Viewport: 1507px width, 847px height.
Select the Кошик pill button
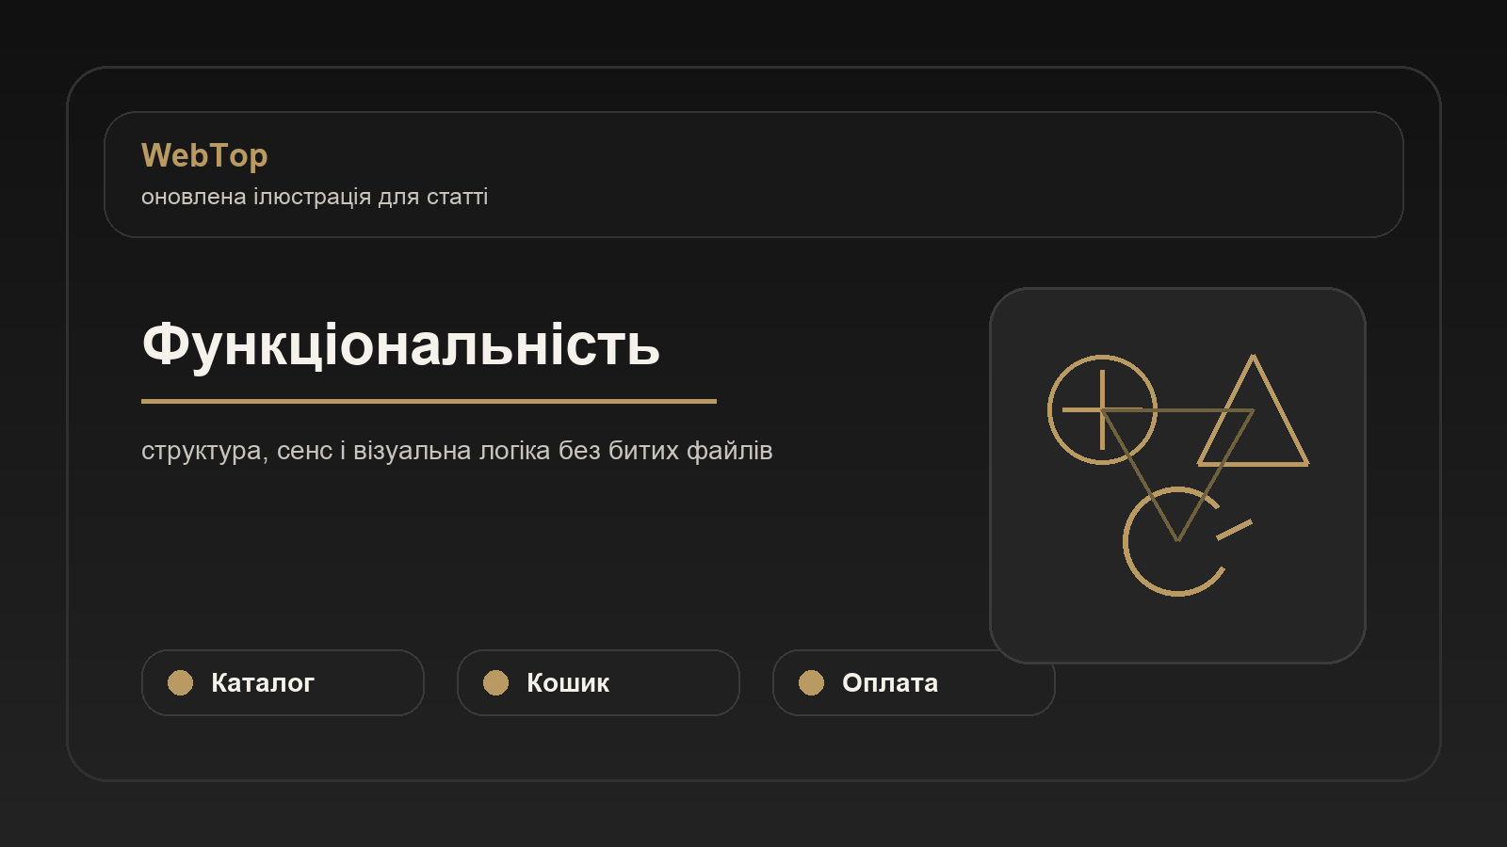point(598,682)
